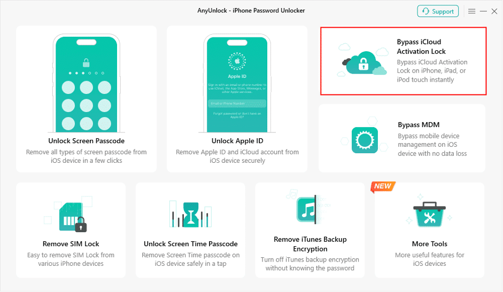The image size is (503, 292).
Task: Click the Bypass MDM gear icon
Action: (x=365, y=140)
